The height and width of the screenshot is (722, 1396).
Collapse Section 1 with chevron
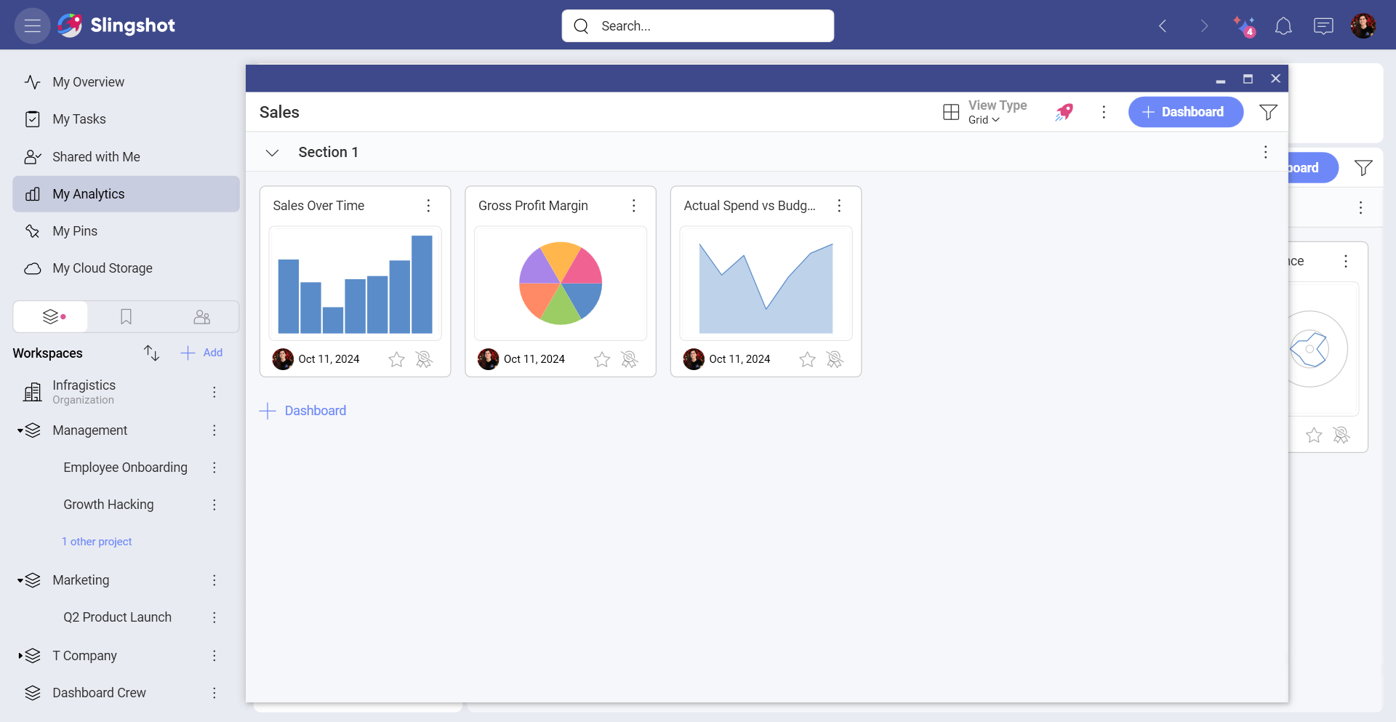pyautogui.click(x=272, y=153)
